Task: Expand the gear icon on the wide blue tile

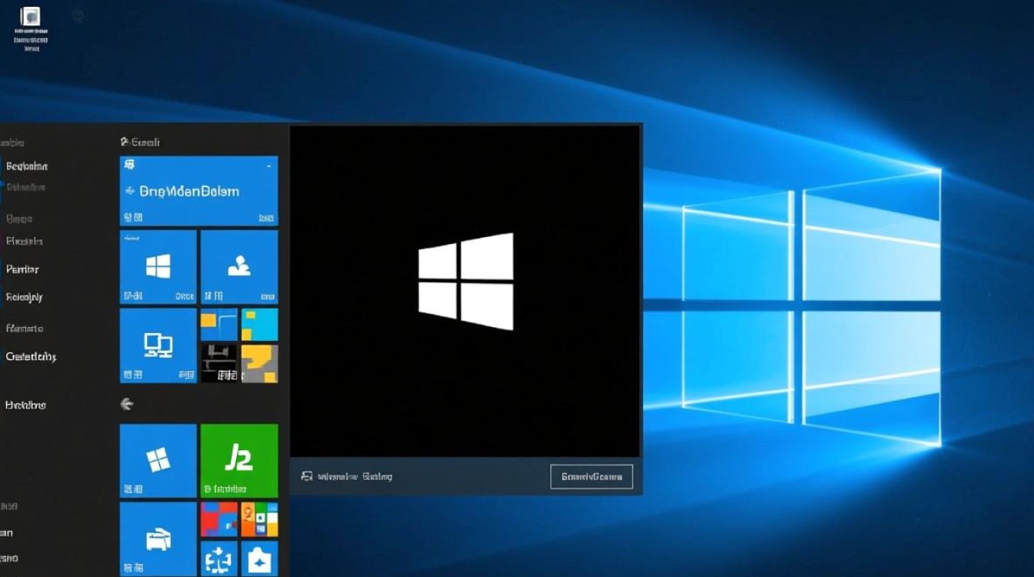Action: [130, 165]
